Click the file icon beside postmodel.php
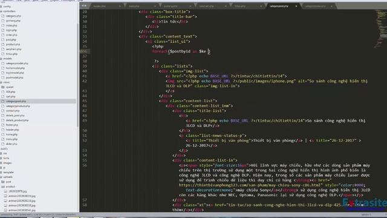This screenshot has width=387, height=218. [3, 78]
